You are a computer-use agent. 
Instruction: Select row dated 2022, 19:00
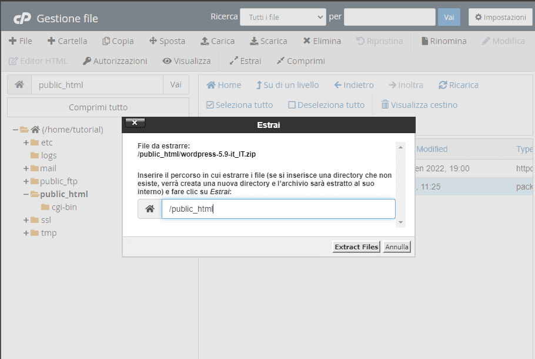[x=474, y=168]
